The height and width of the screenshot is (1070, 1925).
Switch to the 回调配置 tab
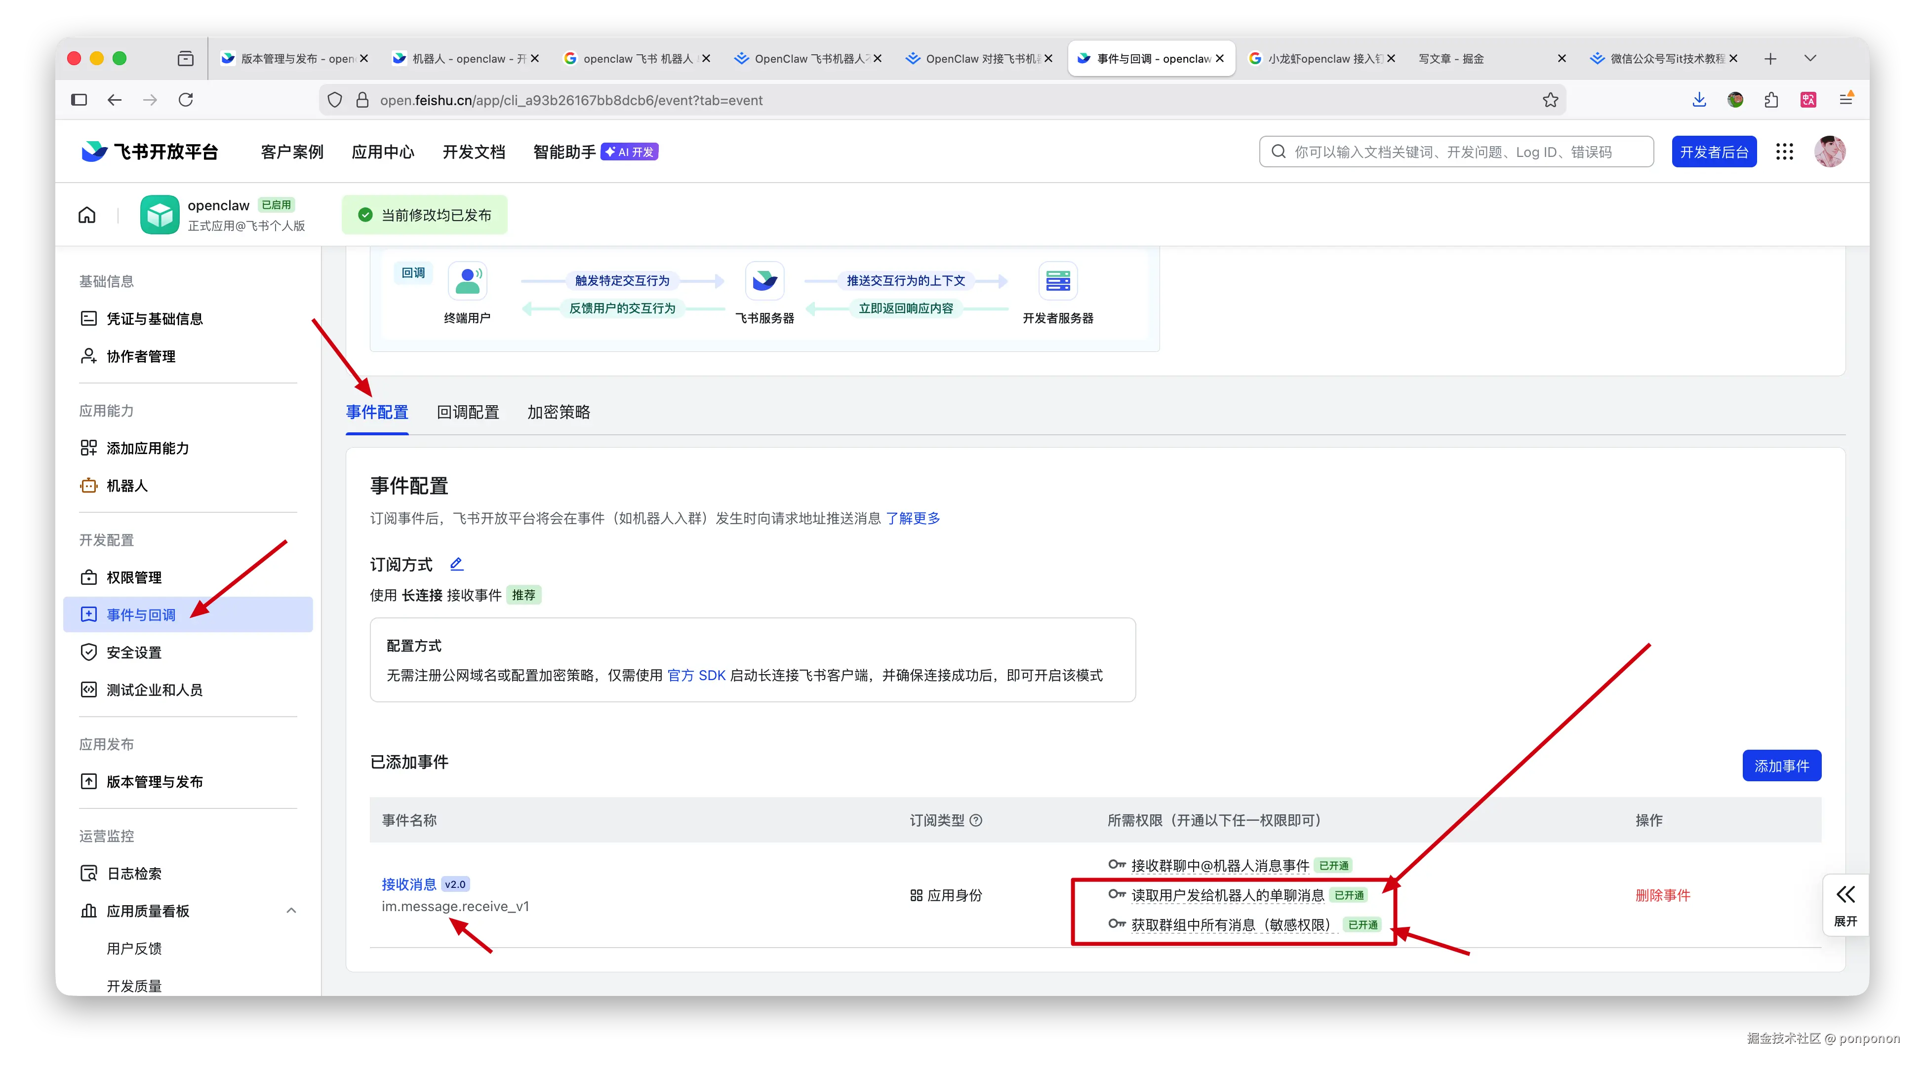[x=468, y=412]
